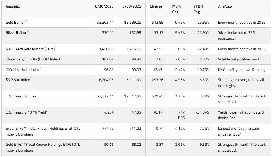The height and width of the screenshot is (157, 272).
Task: Click the U.S. Treasury Index row label
Action: (21, 96)
